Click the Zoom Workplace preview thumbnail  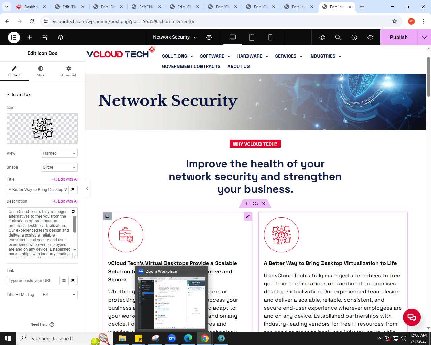tap(172, 303)
